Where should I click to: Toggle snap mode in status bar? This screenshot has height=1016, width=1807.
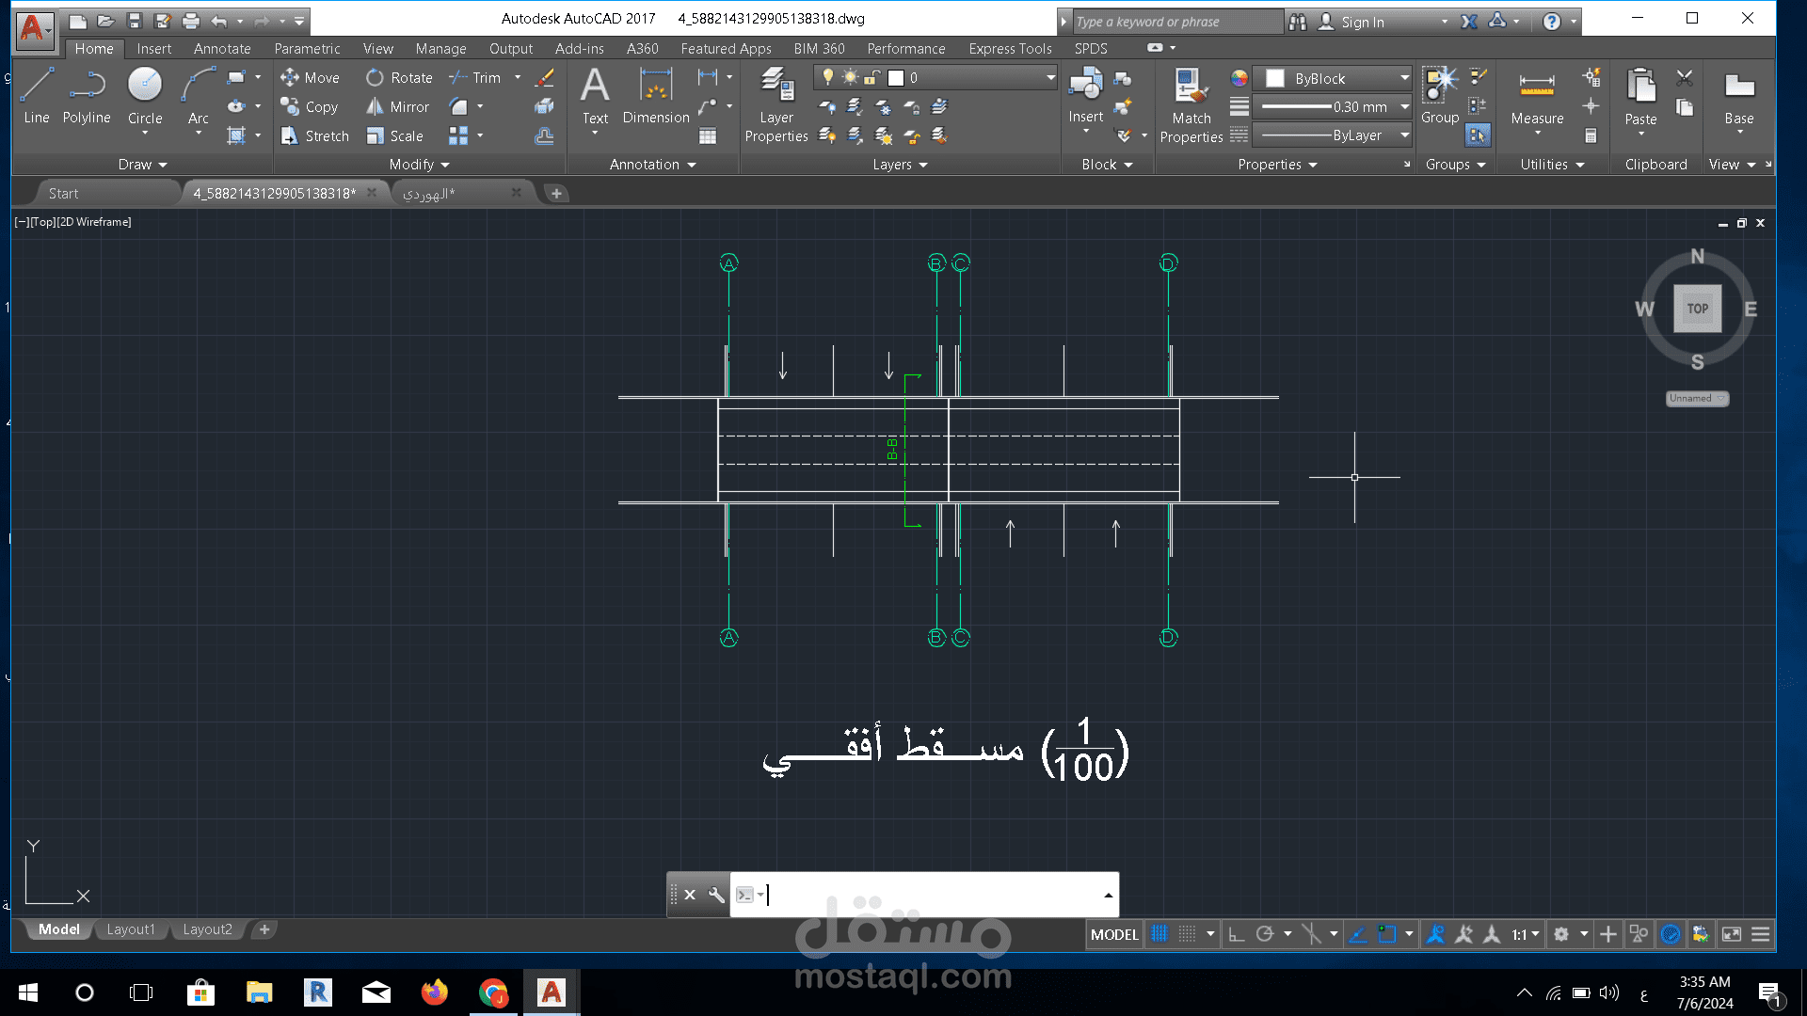point(1188,934)
